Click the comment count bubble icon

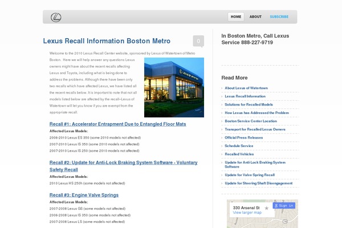pos(198,41)
